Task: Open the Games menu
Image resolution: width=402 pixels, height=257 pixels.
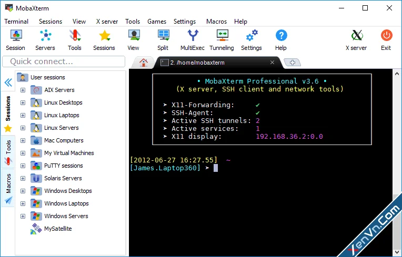Action: (x=157, y=22)
